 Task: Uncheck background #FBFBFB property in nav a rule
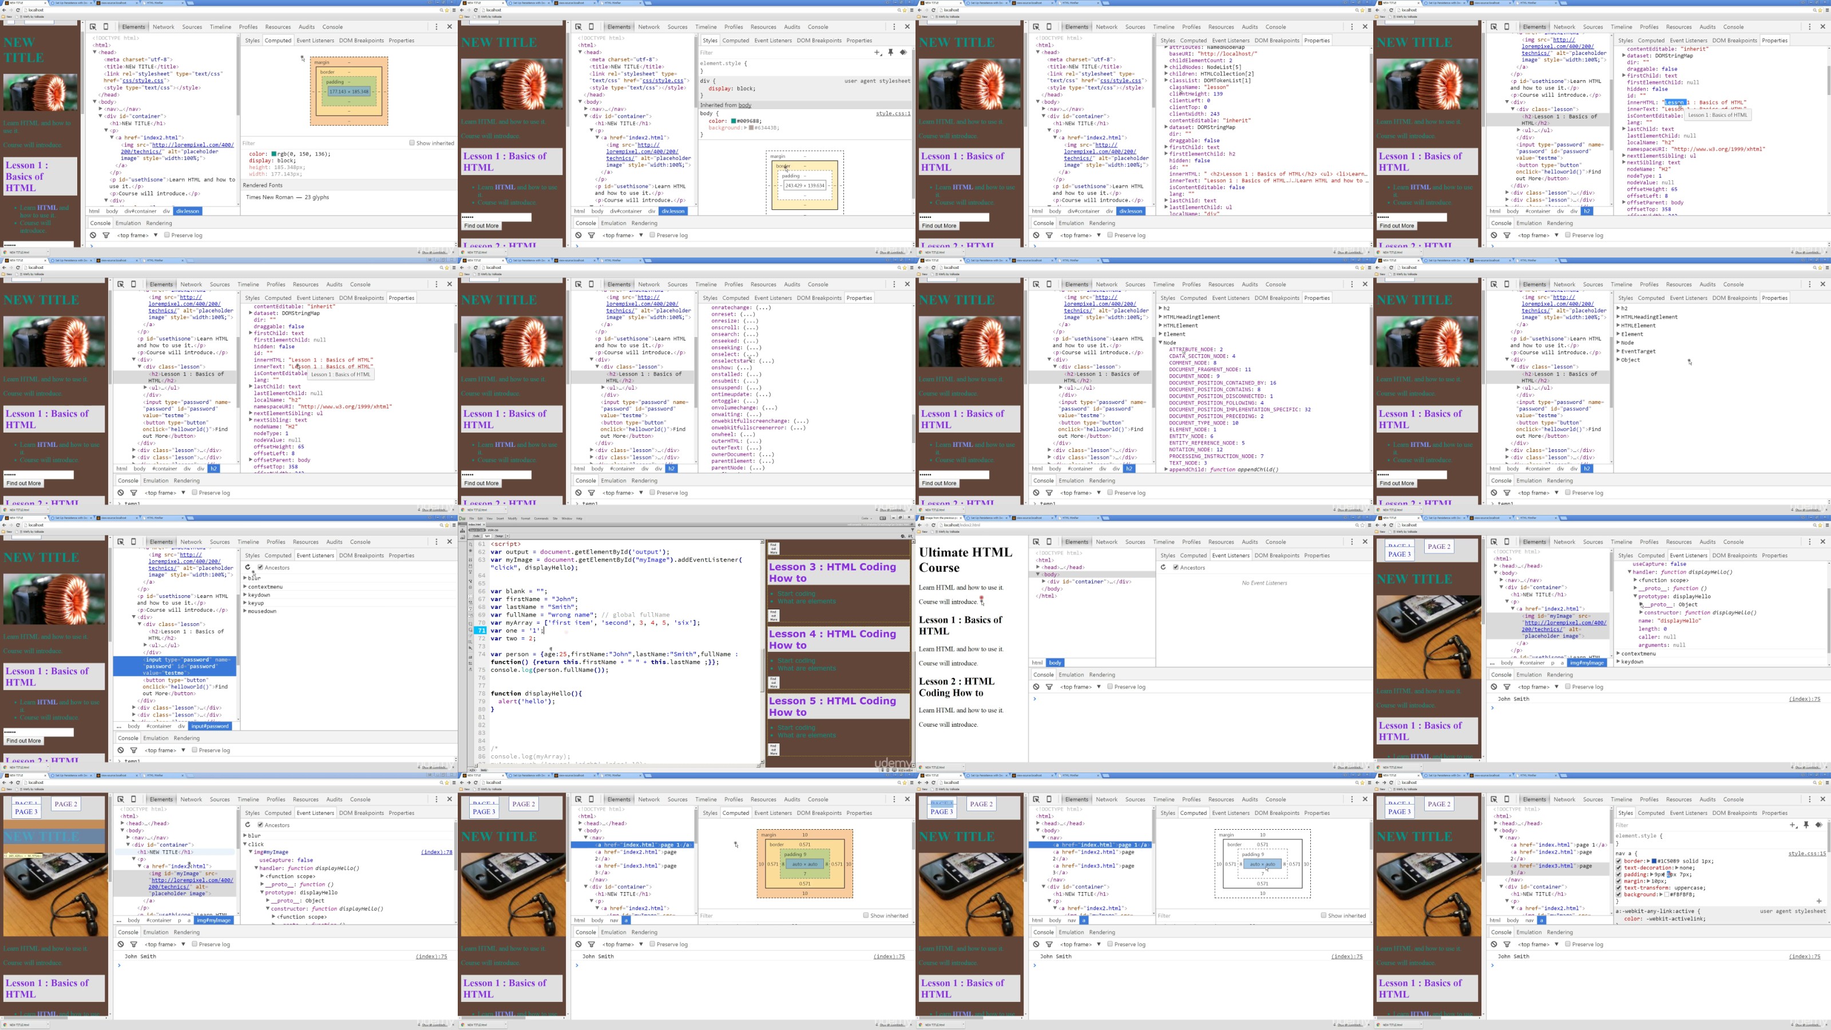[x=1619, y=895]
